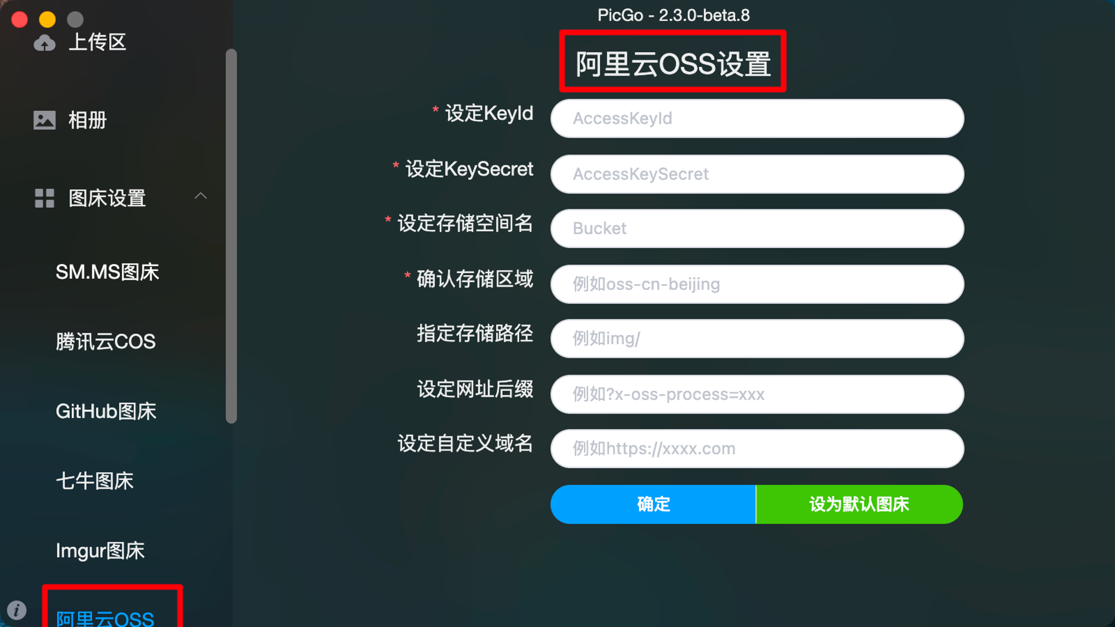This screenshot has height=627, width=1115.
Task: Click the storage region oss-cn-beijing field
Action: pos(757,284)
